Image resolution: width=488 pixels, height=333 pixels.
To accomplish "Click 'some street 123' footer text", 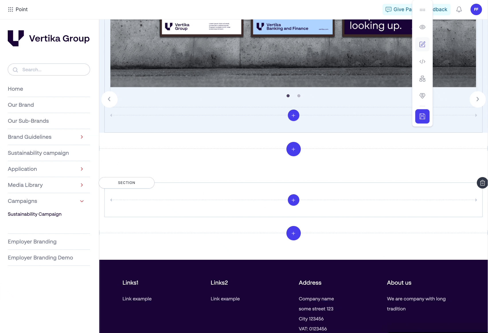I will pos(316,309).
